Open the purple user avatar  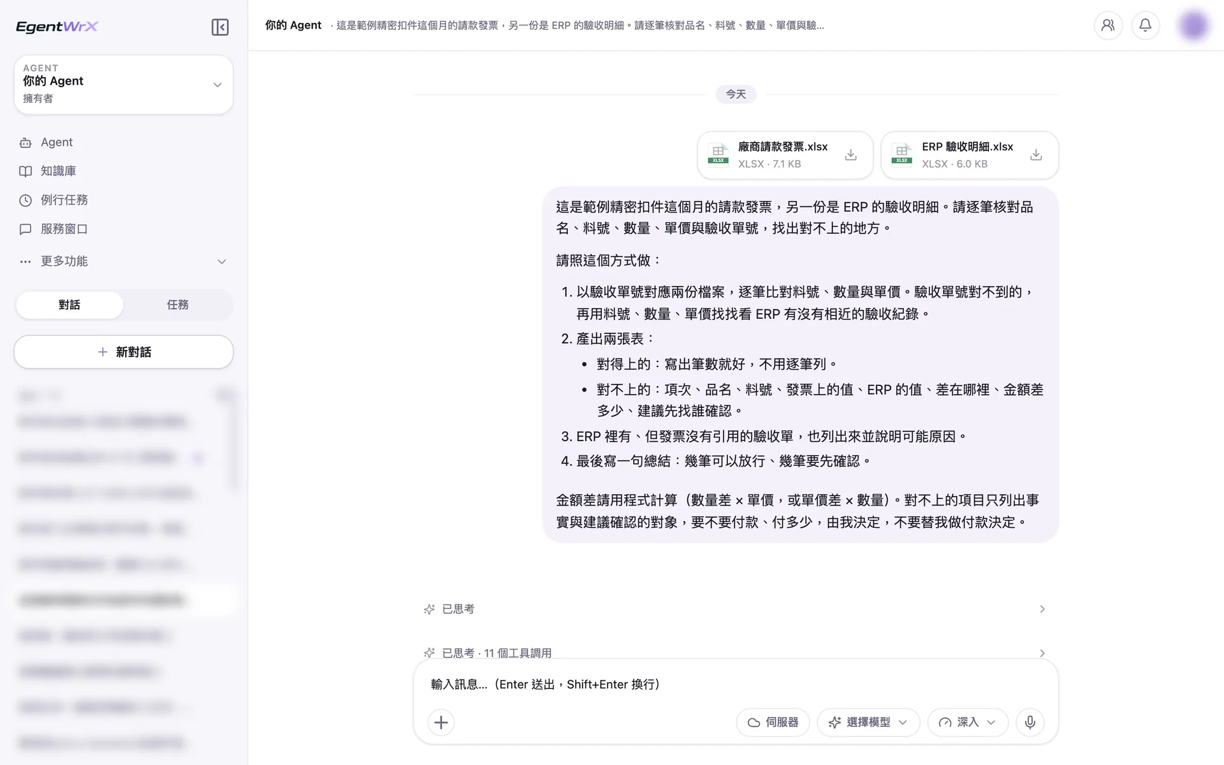click(x=1193, y=25)
